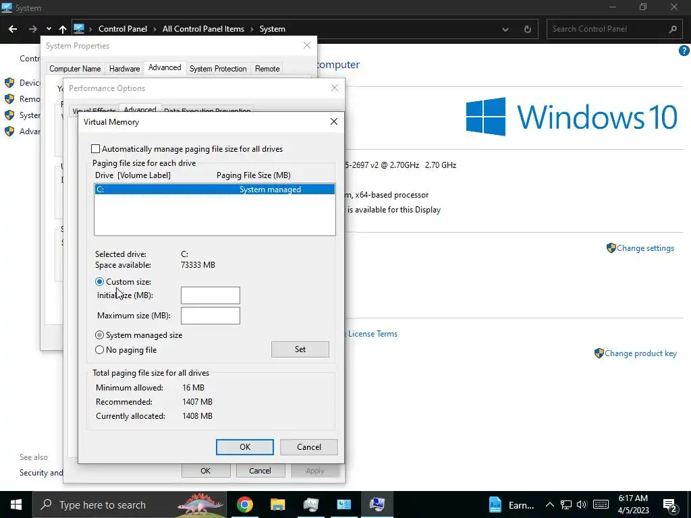Open the network tray icon

pyautogui.click(x=566, y=505)
